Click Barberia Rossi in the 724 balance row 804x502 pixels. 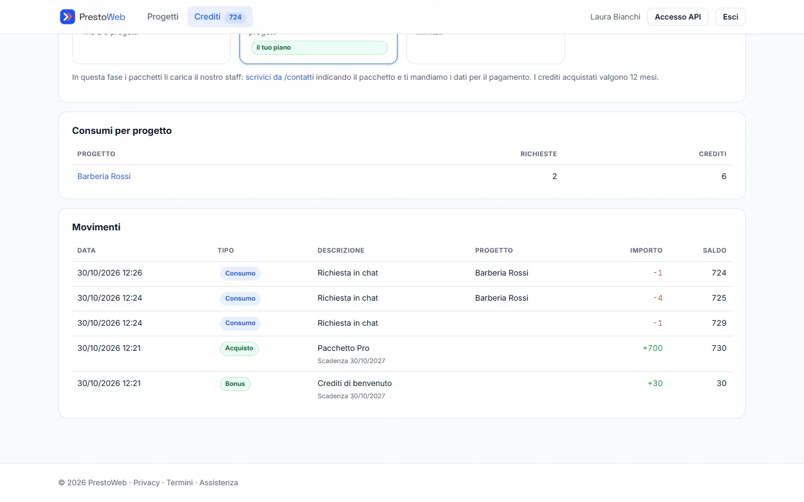[501, 273]
